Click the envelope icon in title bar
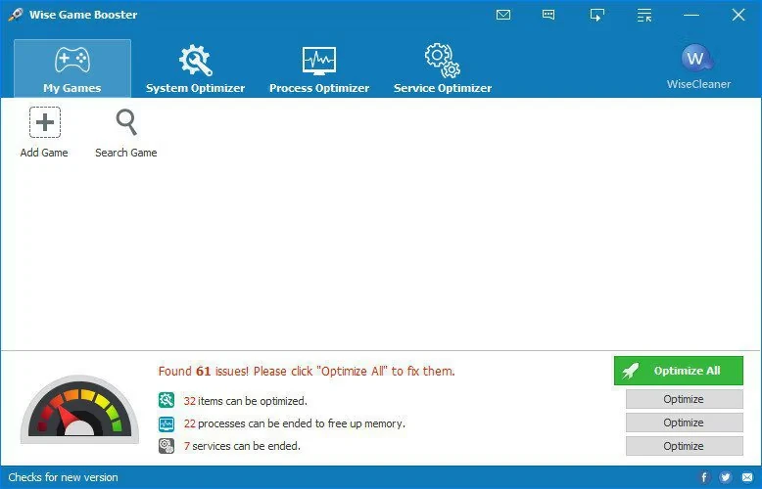This screenshot has width=762, height=489. (x=503, y=15)
